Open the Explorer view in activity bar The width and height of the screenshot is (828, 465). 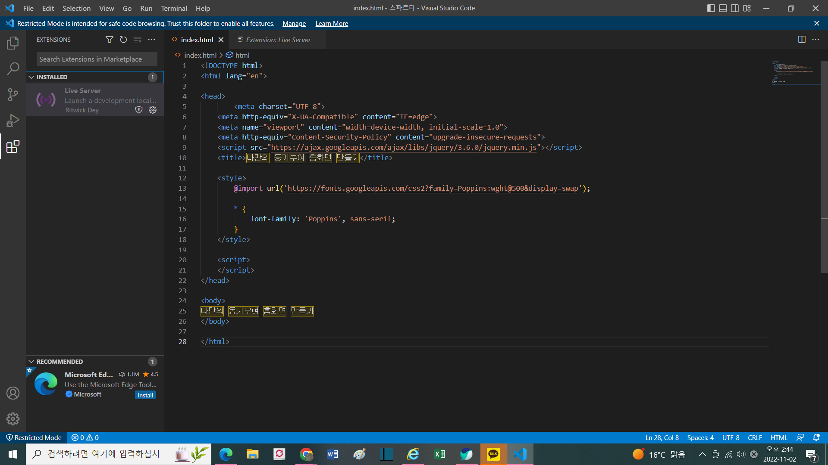coord(13,43)
